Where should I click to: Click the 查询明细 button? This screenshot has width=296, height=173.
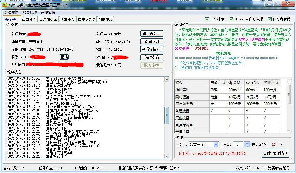click(x=152, y=42)
